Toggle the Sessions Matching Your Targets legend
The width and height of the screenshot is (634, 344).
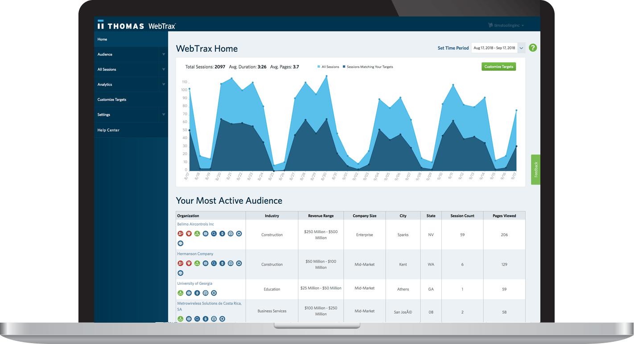pos(367,67)
